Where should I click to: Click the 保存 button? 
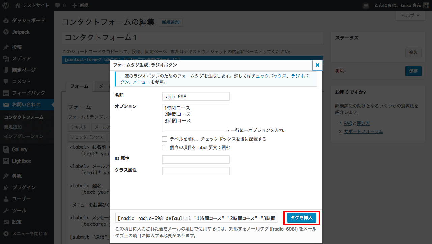(x=413, y=71)
